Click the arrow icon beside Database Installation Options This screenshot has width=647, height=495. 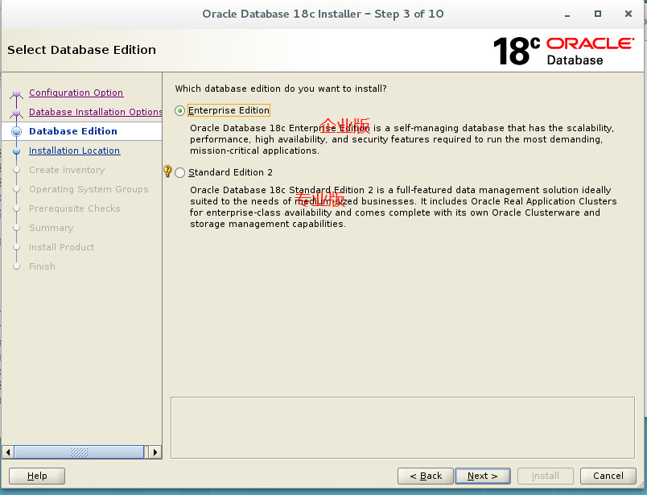point(18,112)
